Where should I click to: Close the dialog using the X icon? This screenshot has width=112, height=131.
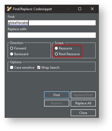pyautogui.click(x=92, y=9)
